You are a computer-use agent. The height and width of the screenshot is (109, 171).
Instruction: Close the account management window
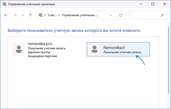tap(165, 4)
